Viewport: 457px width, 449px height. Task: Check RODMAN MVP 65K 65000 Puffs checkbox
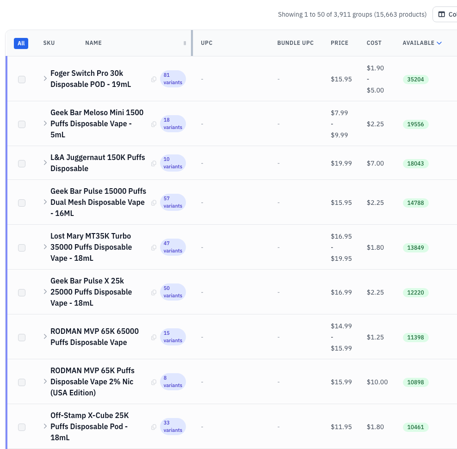(22, 338)
